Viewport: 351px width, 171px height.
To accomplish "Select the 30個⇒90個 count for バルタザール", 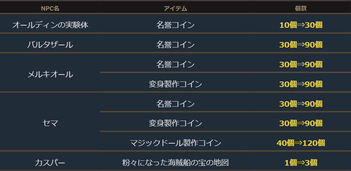I will pyautogui.click(x=301, y=45).
